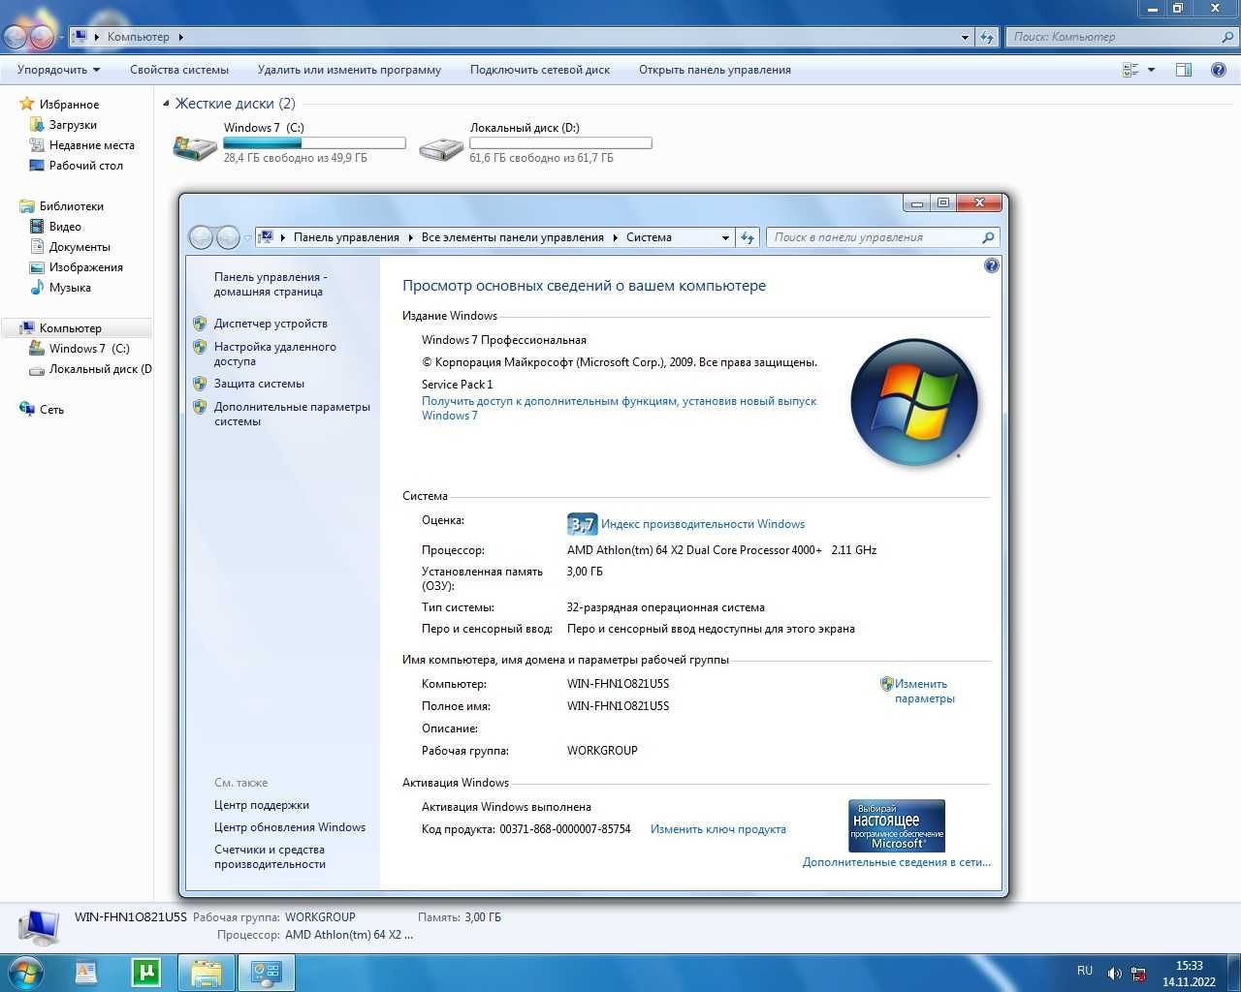Click the Control Panel taskbar icon
The image size is (1241, 992).
click(x=267, y=972)
